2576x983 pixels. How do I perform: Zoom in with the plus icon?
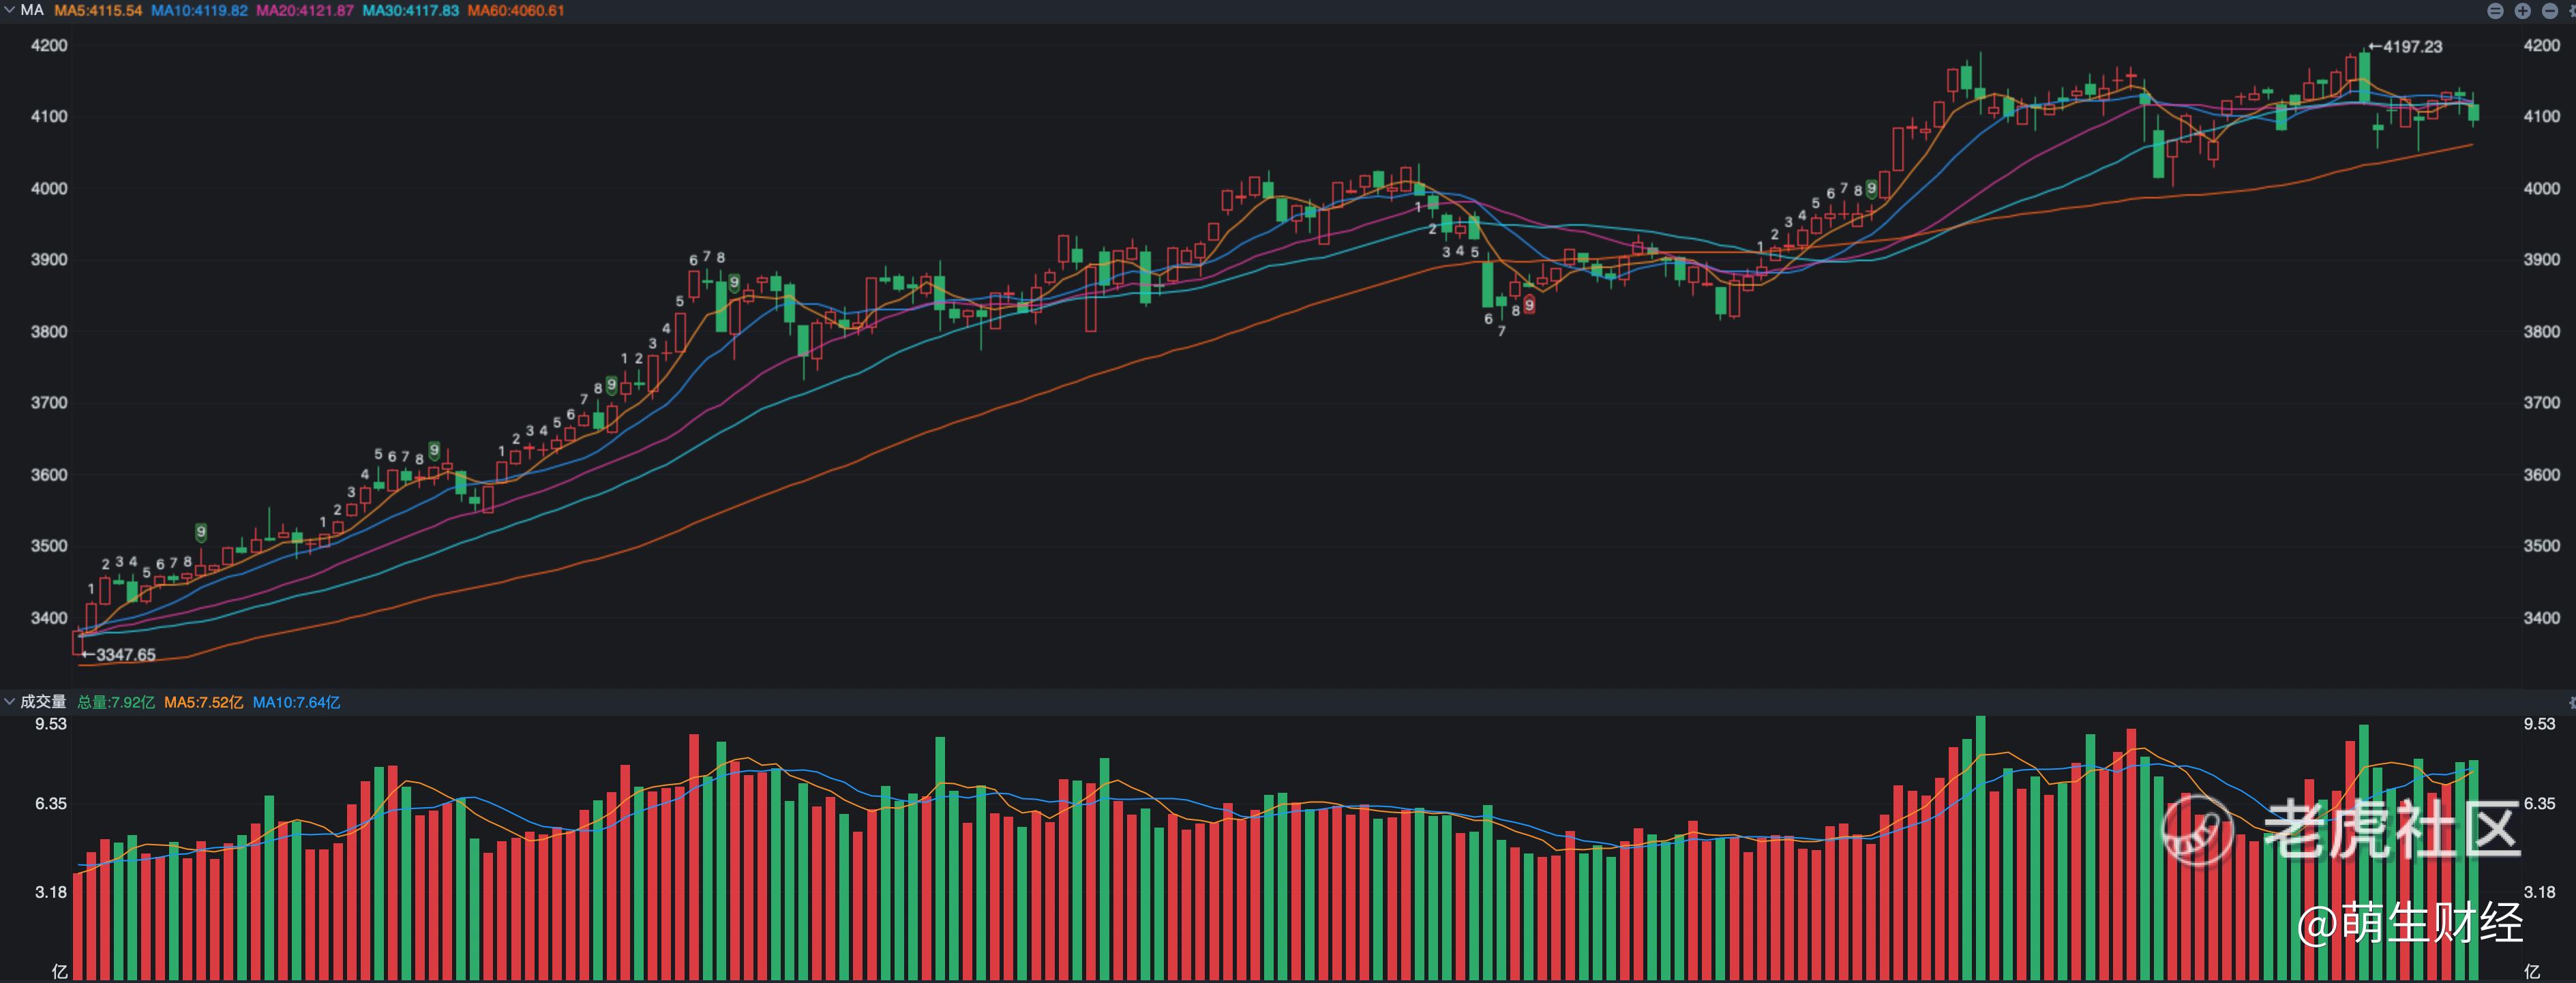(x=2523, y=11)
